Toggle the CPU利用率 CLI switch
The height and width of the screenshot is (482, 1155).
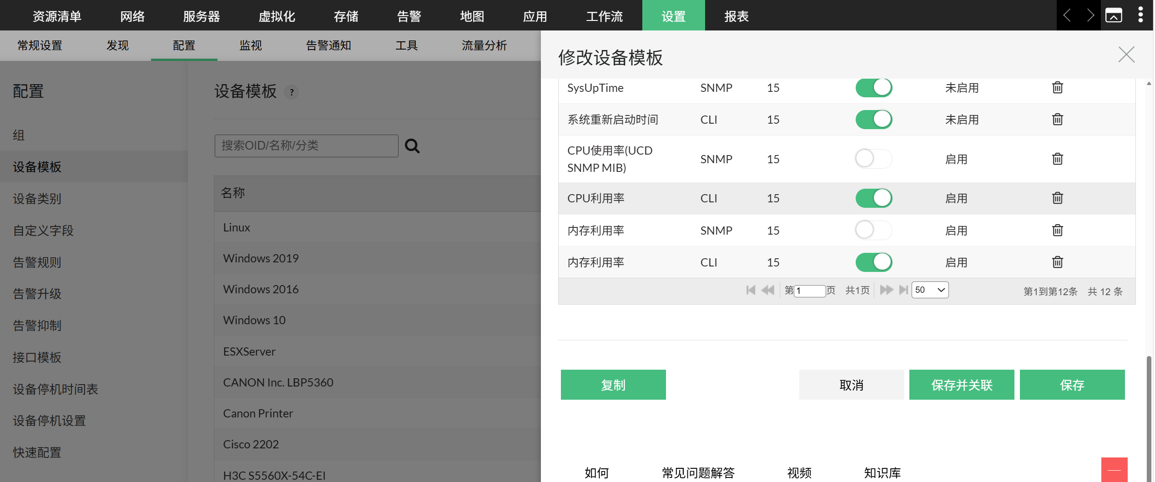click(x=873, y=198)
